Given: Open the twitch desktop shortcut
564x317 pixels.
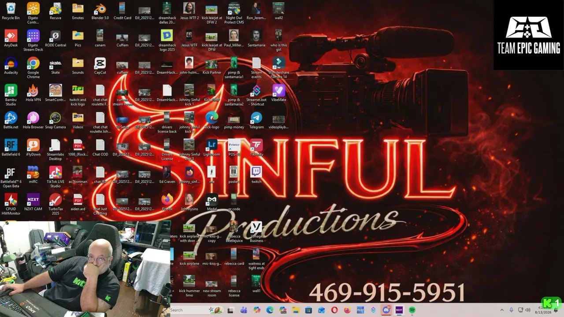Looking at the screenshot, I should pos(256,175).
